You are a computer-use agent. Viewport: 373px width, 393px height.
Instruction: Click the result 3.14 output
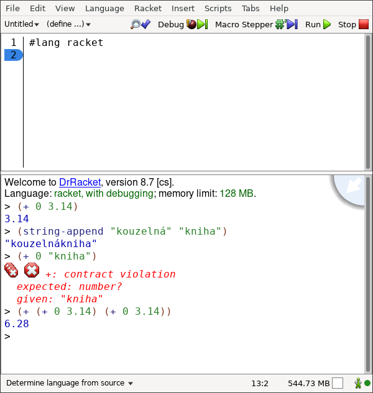coord(17,219)
